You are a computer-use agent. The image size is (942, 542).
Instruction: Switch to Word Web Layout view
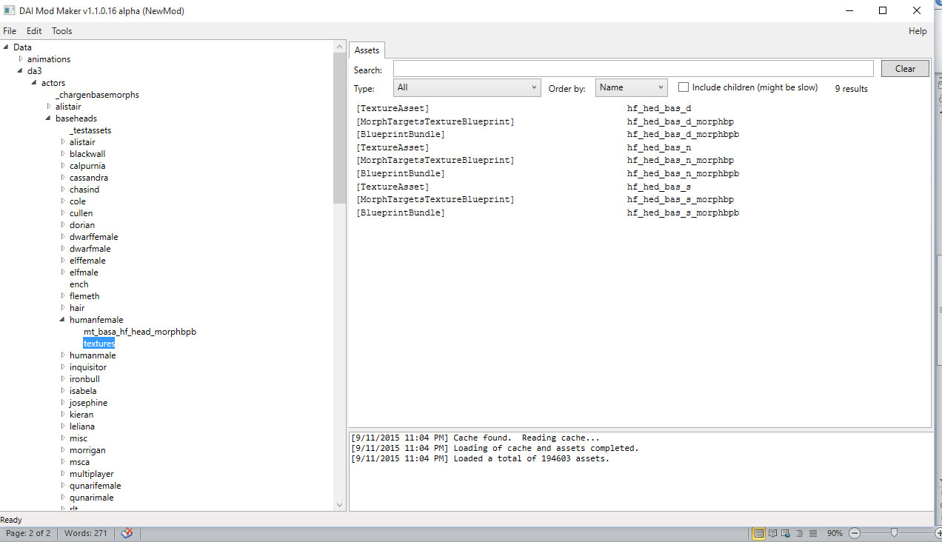pyautogui.click(x=786, y=533)
